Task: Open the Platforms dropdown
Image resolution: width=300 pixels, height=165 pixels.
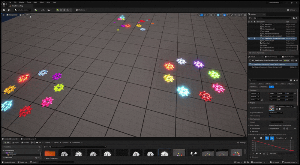Action: coord(81,10)
